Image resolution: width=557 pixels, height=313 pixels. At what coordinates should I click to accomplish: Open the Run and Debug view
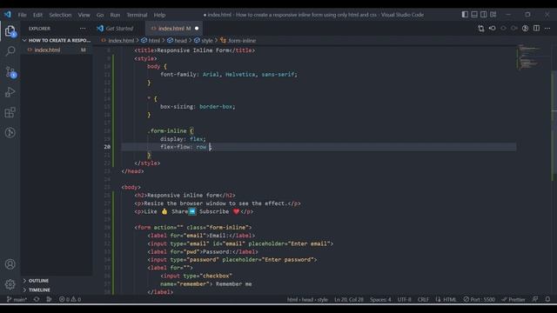(x=10, y=92)
